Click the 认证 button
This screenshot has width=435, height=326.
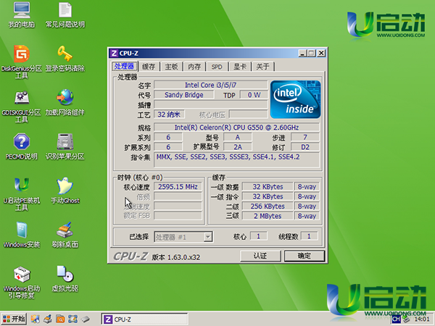click(x=260, y=256)
